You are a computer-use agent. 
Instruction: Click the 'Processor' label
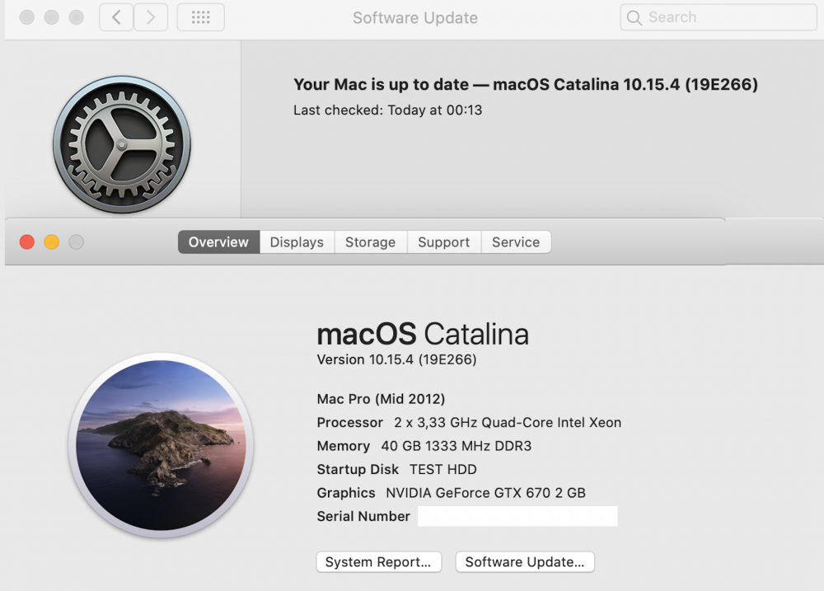[x=350, y=422]
